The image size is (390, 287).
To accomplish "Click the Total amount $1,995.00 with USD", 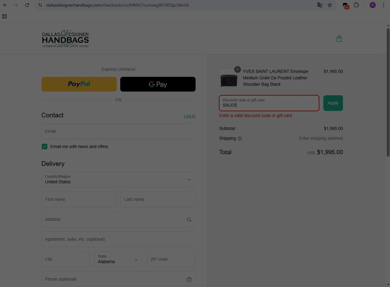I will point(325,152).
